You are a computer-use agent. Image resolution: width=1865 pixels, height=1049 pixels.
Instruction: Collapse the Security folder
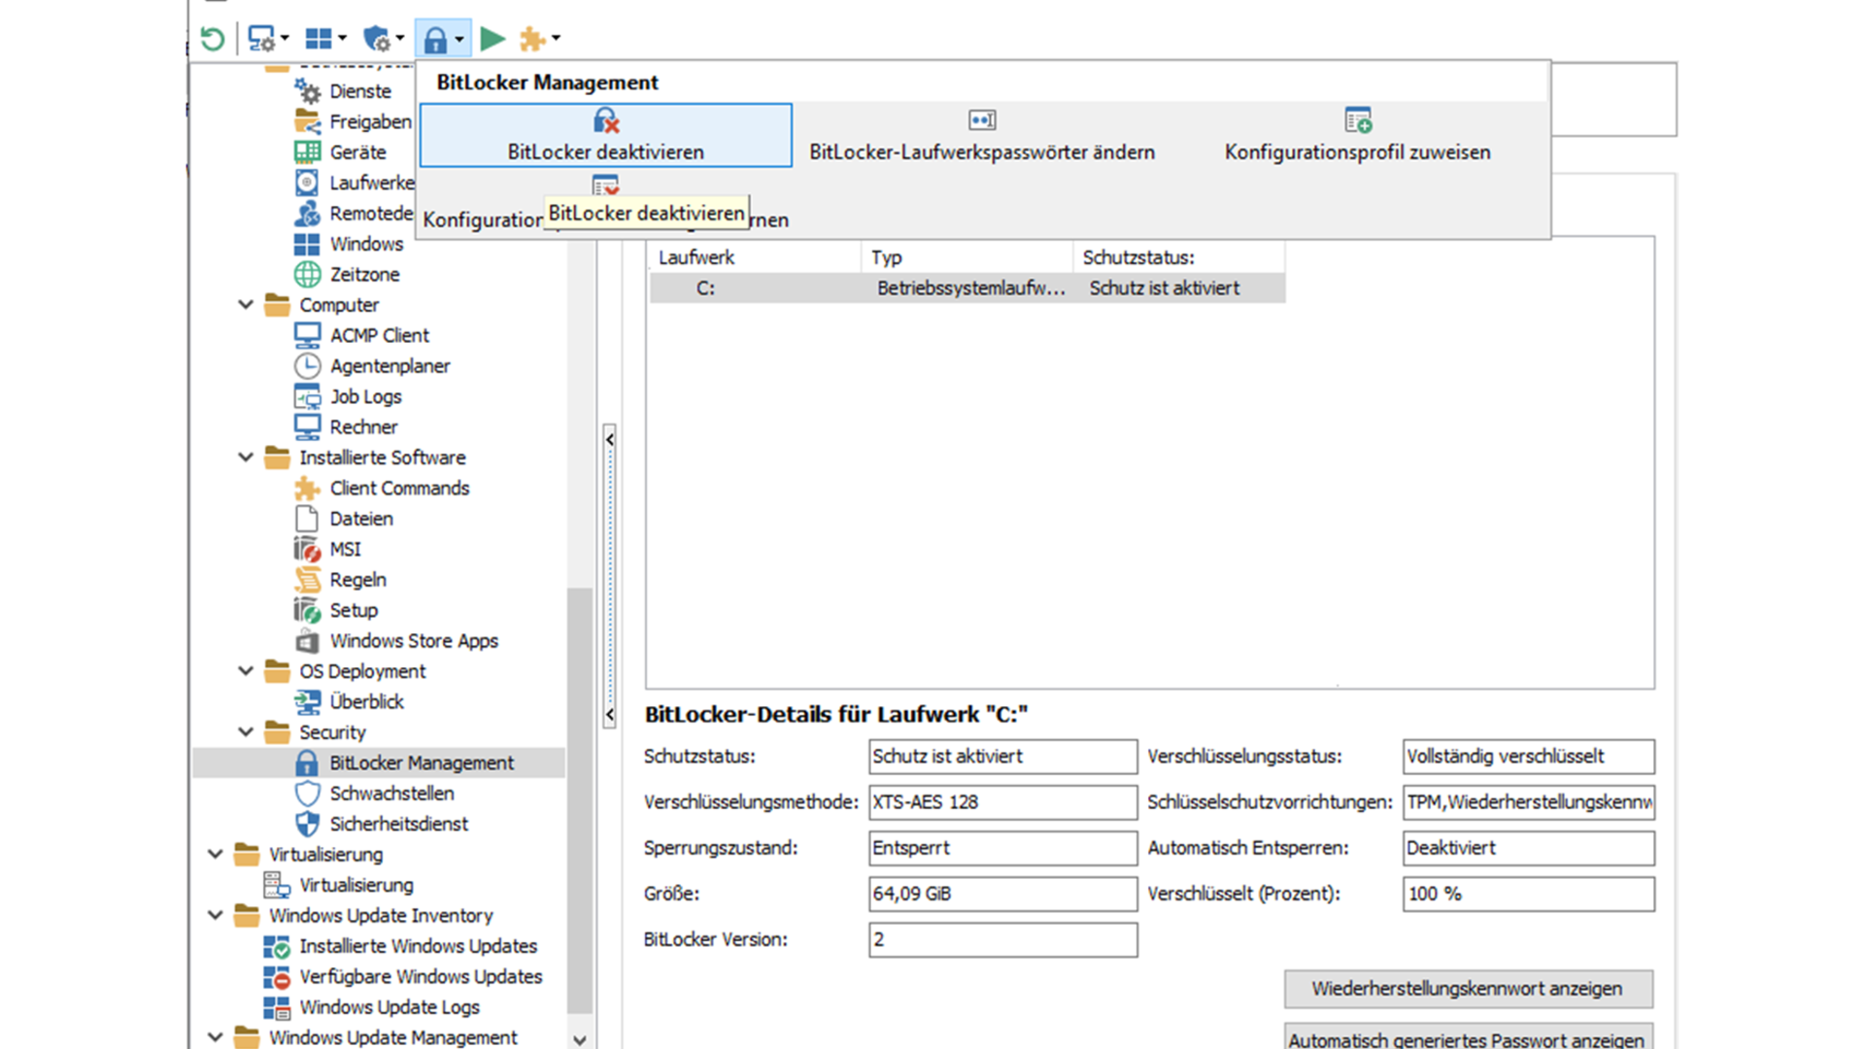pos(246,732)
